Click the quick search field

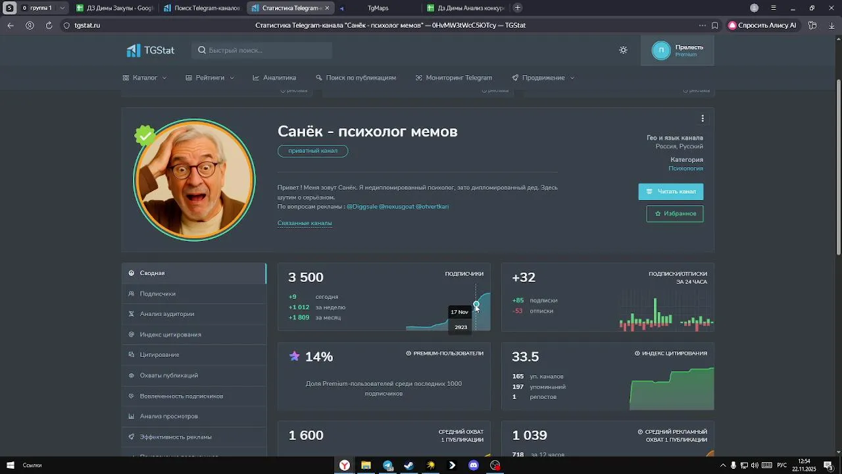262,50
